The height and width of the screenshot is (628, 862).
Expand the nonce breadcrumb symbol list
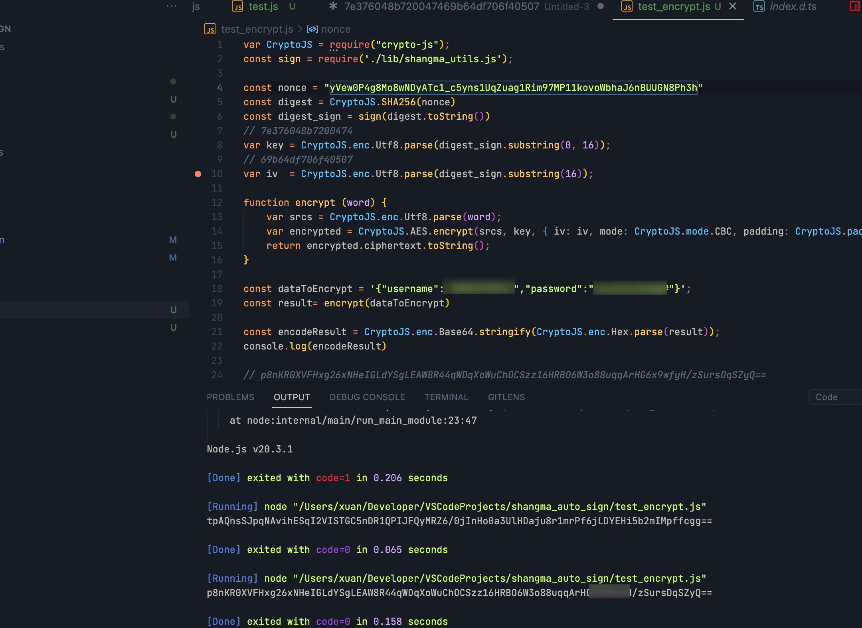pos(336,29)
